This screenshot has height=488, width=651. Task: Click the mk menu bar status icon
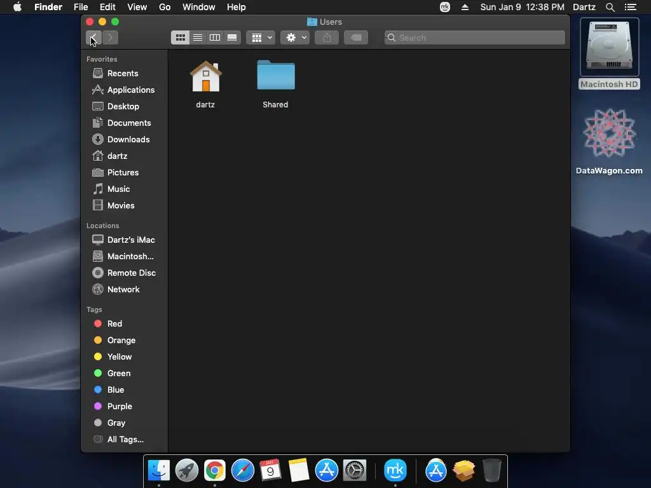click(445, 7)
